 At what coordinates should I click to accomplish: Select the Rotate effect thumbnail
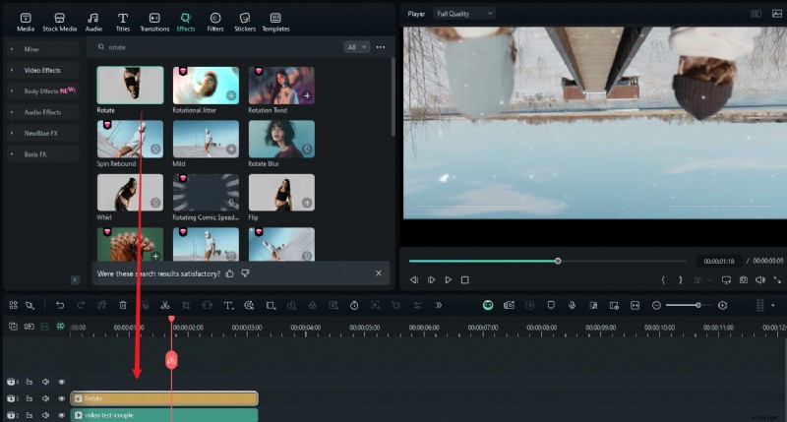pos(130,86)
